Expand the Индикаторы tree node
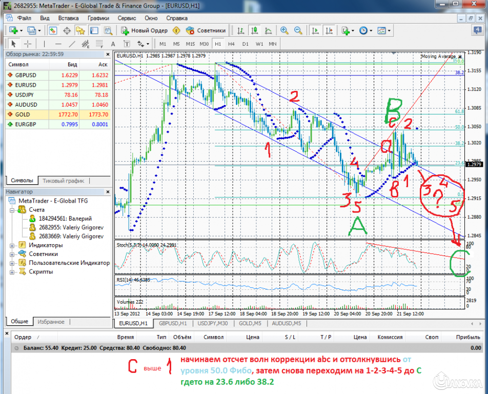The image size is (488, 394). pos(12,245)
